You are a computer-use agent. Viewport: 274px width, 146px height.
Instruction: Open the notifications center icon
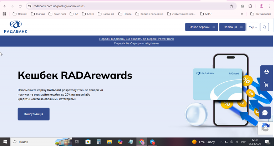(267, 142)
